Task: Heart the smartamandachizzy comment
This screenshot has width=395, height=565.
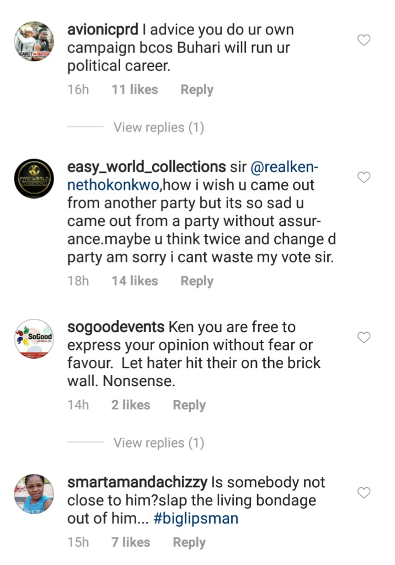Action: point(364,492)
